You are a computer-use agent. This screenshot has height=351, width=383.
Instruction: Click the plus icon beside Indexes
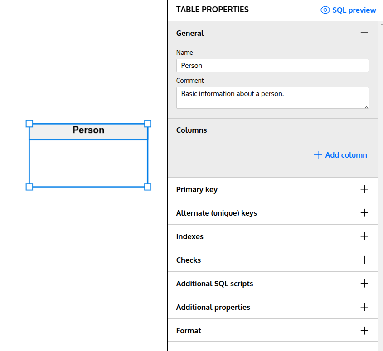click(364, 236)
